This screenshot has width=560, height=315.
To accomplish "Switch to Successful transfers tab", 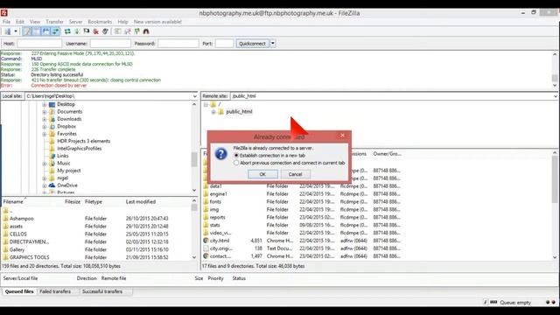I will (102, 291).
